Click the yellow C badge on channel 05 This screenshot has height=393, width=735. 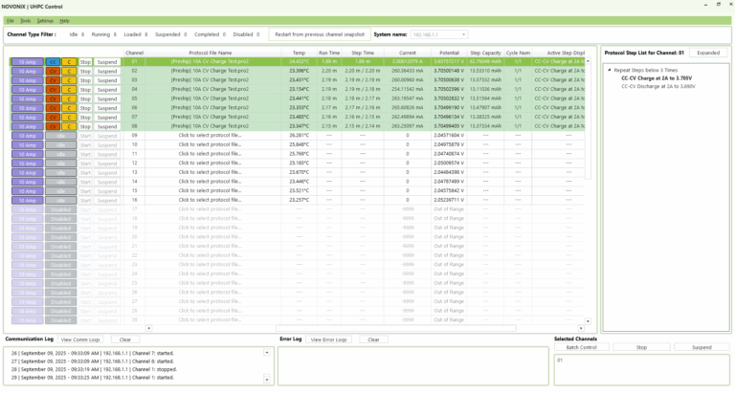(x=69, y=98)
